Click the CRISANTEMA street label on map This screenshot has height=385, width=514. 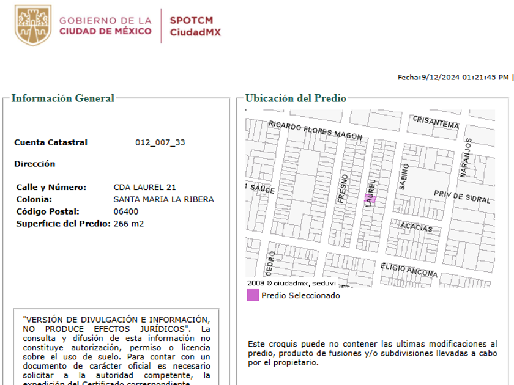tap(436, 122)
